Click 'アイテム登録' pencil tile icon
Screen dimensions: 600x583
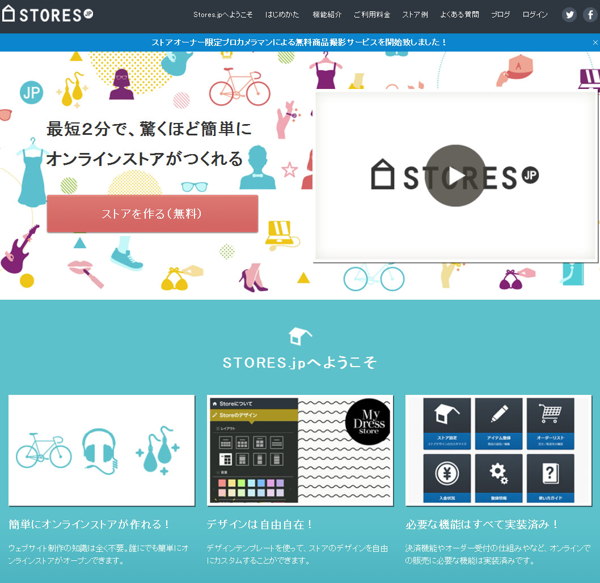tap(498, 424)
